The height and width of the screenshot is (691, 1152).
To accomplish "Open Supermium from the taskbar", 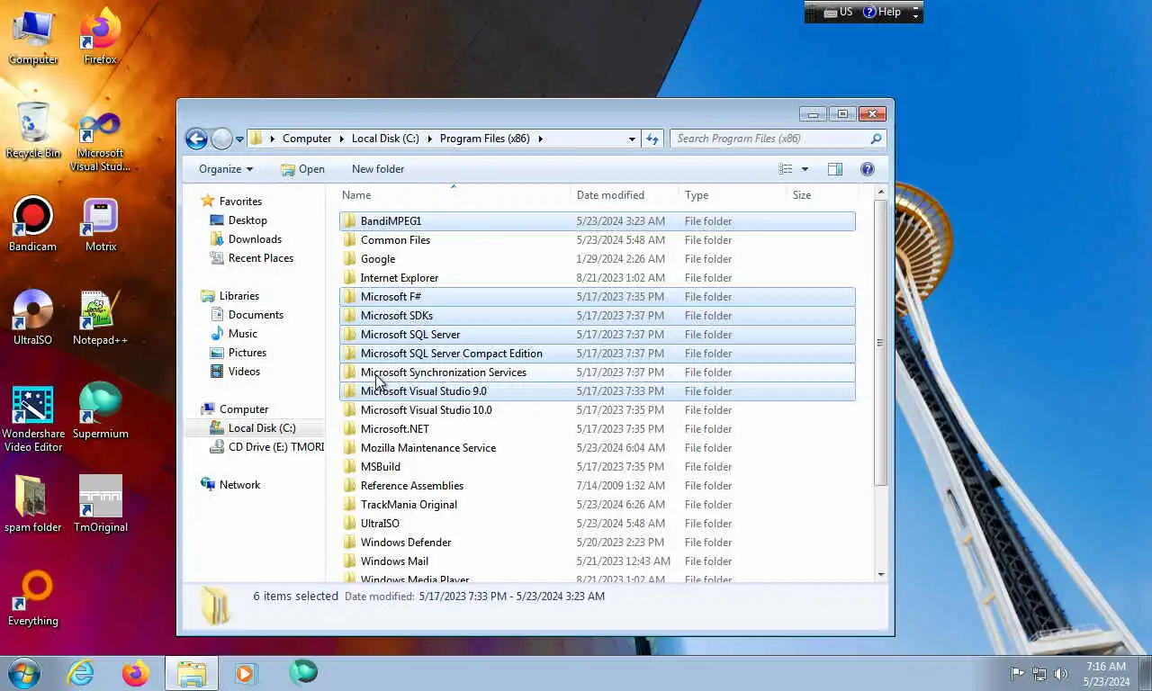I will pyautogui.click(x=303, y=673).
